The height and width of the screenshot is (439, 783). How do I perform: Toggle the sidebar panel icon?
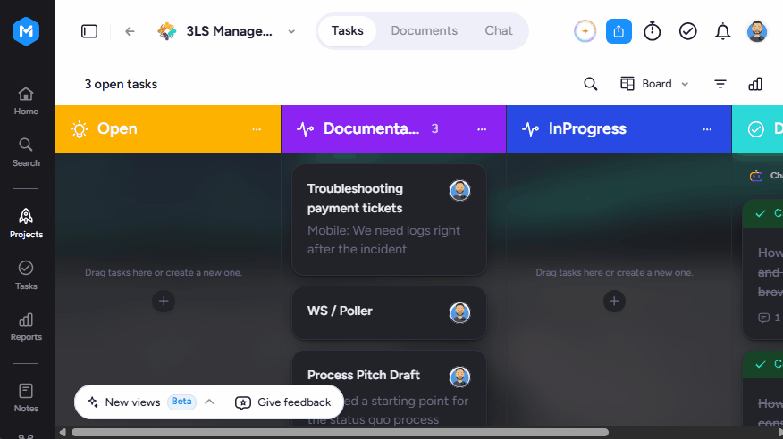point(89,31)
